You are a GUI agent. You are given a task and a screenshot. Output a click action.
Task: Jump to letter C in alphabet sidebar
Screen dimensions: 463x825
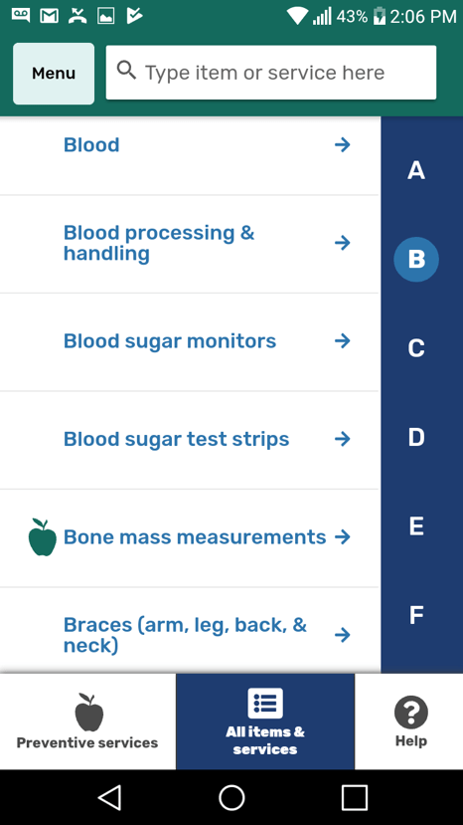[x=415, y=348]
